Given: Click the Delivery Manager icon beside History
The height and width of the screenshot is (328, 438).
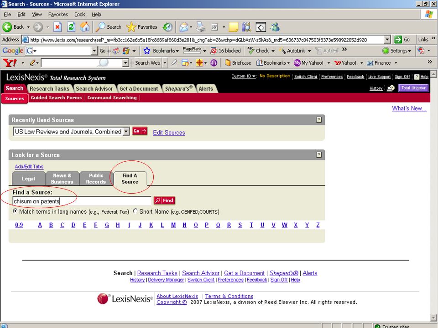Looking at the screenshot, I should [x=391, y=88].
